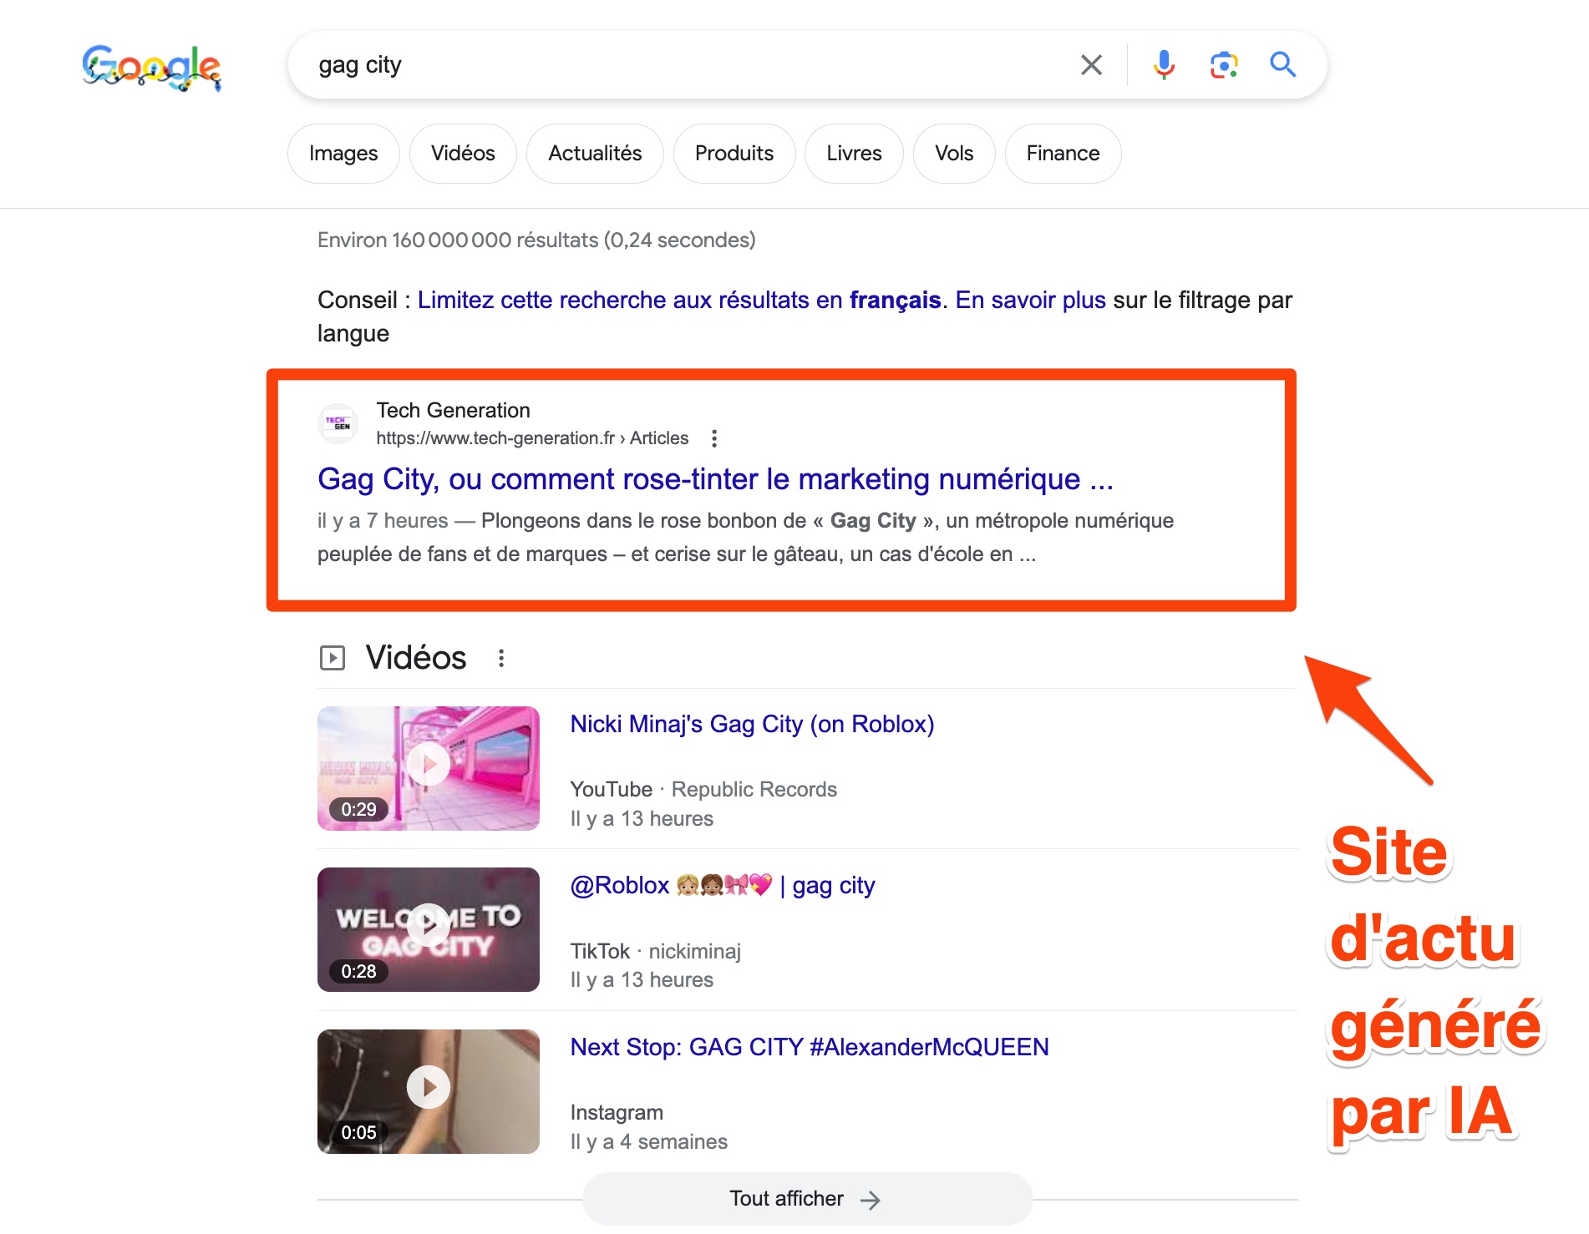
Task: Open Gag City rose-tinter marketing article title
Action: pyautogui.click(x=715, y=479)
